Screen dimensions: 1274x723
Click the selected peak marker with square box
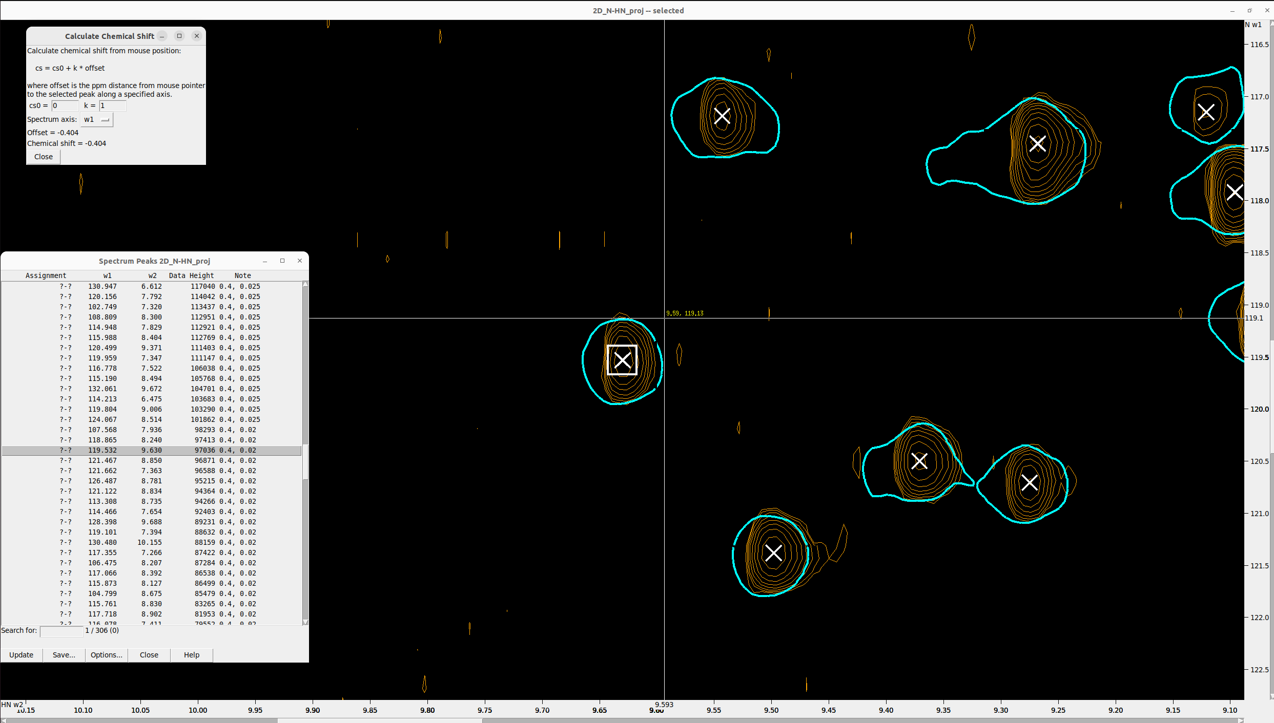click(622, 360)
